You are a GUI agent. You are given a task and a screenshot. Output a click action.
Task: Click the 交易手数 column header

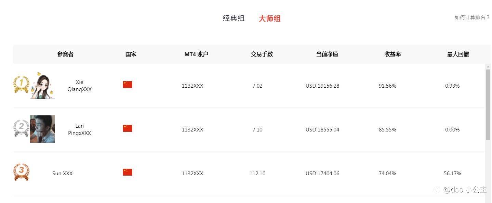pyautogui.click(x=262, y=54)
